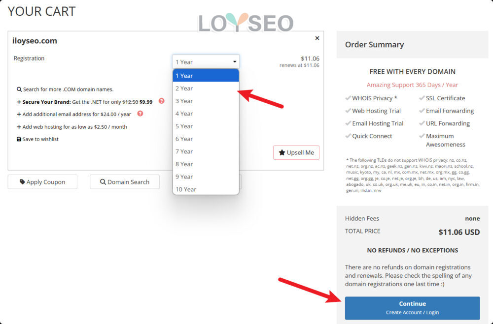This screenshot has height=324, width=493.
Task: Choose 8 Year registration option
Action: click(x=206, y=164)
